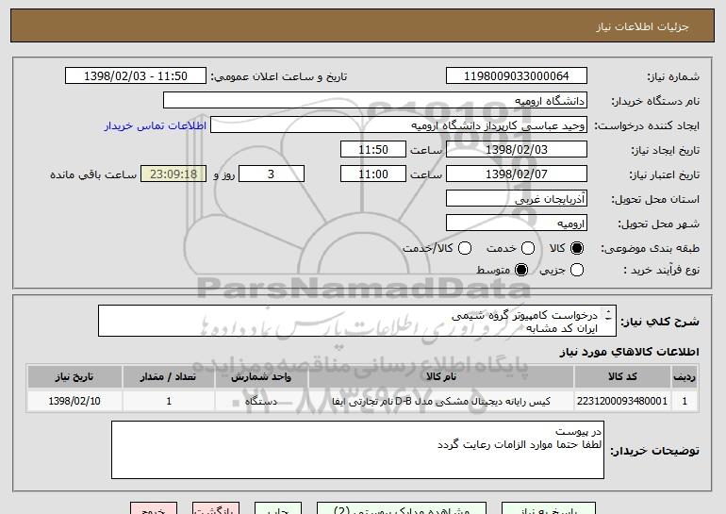This screenshot has width=726, height=514.
Task: Open the اطلاعات تماس خریدار link
Action: tap(156, 125)
